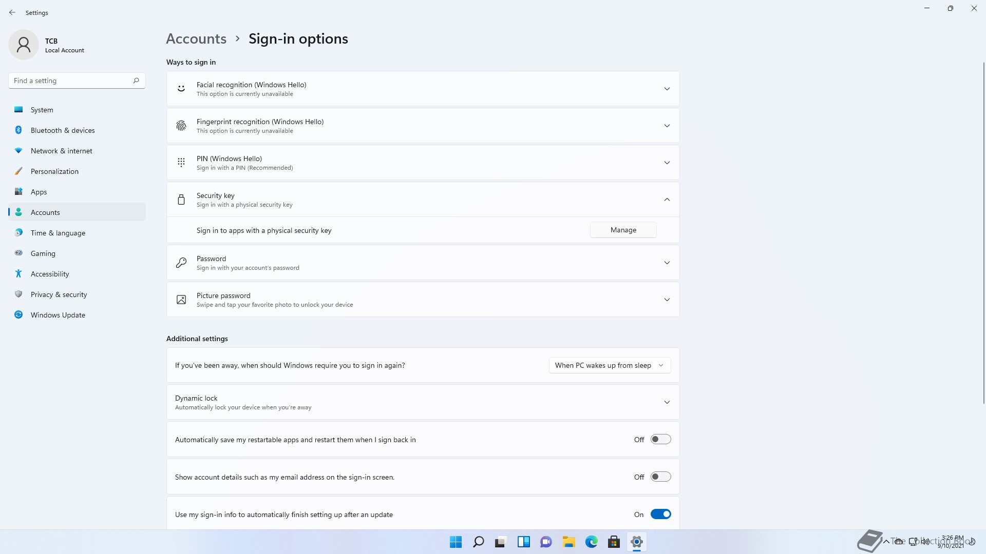Click the facial recognition smiley icon

pyautogui.click(x=181, y=89)
